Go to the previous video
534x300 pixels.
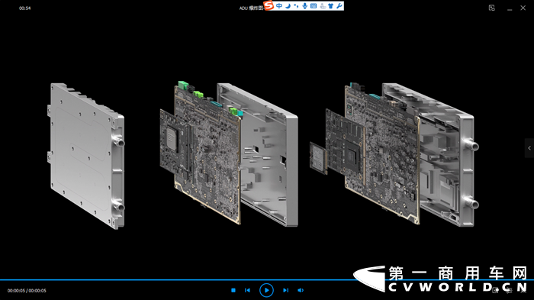pyautogui.click(x=248, y=290)
